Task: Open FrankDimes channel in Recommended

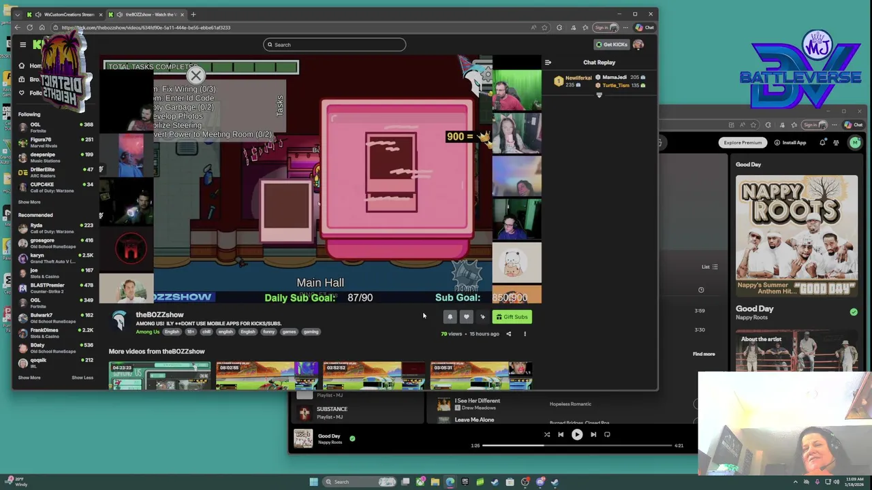Action: 56,333
